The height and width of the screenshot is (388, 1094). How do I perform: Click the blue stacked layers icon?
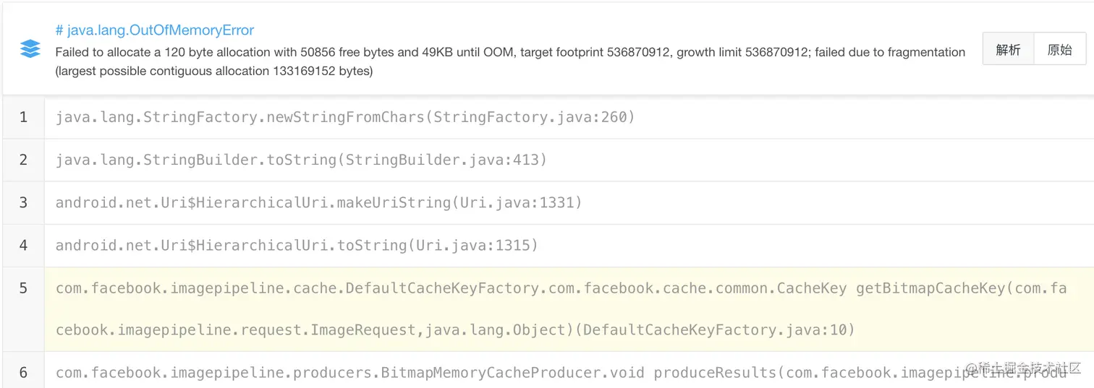pos(30,49)
